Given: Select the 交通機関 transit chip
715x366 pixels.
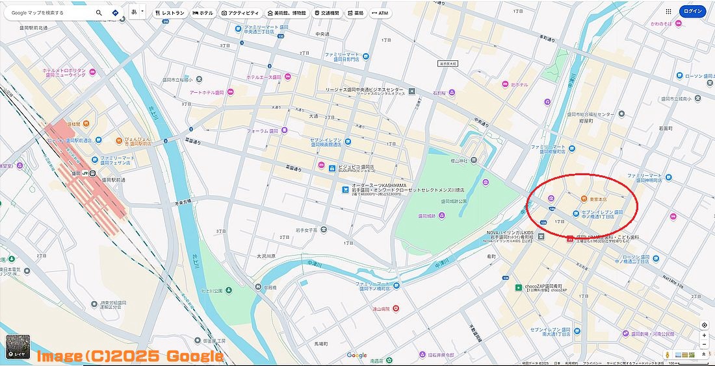Looking at the screenshot, I should [327, 13].
